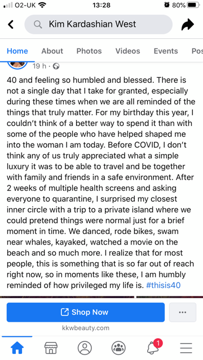Viewport: 203px width, 360px height.
Task: Tap the public globe privacy icon
Action: tap(56, 66)
